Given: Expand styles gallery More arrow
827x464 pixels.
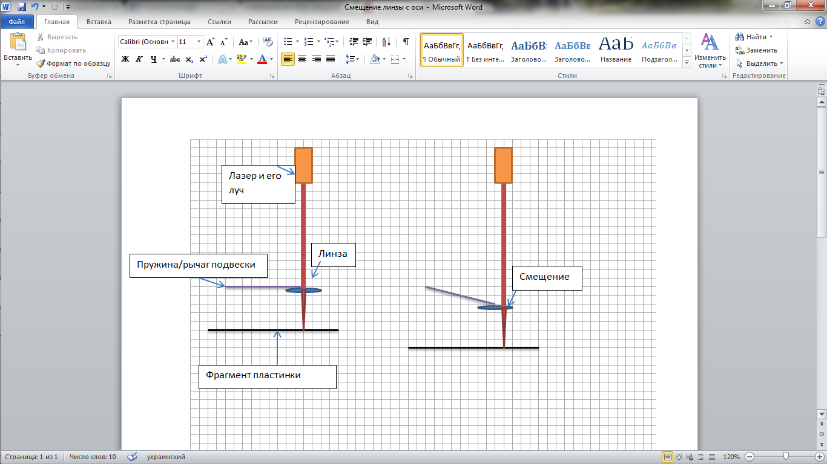Looking at the screenshot, I should coord(687,62).
